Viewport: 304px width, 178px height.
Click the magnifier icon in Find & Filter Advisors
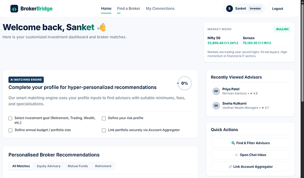click(233, 143)
